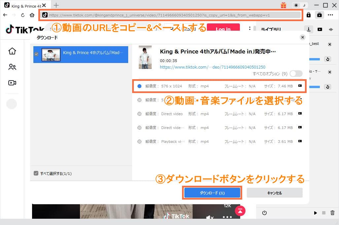The image size is (339, 225).
Task: Open TikTok Home from the sidebar house icon
Action: tap(12, 51)
